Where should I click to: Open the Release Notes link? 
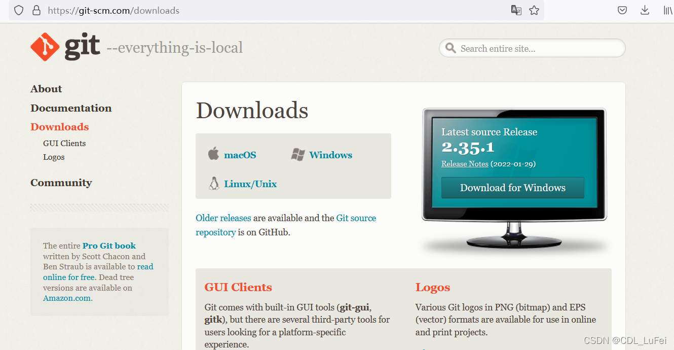[x=465, y=164]
